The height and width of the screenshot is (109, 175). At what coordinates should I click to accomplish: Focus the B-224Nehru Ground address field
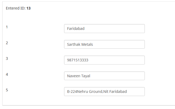click(104, 92)
